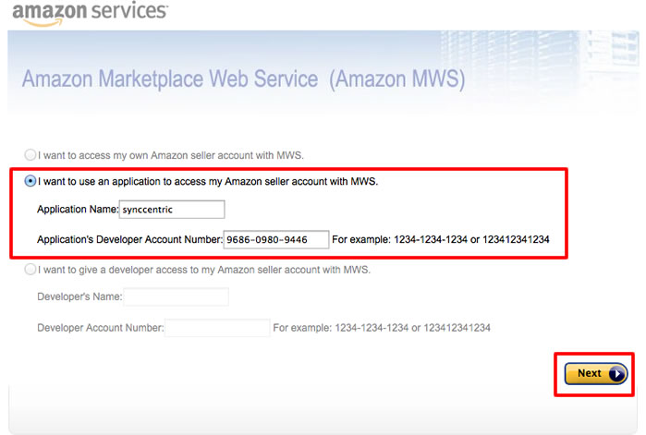The width and height of the screenshot is (646, 435).
Task: Click the 'Developer's Name:' label
Action: [x=79, y=296]
